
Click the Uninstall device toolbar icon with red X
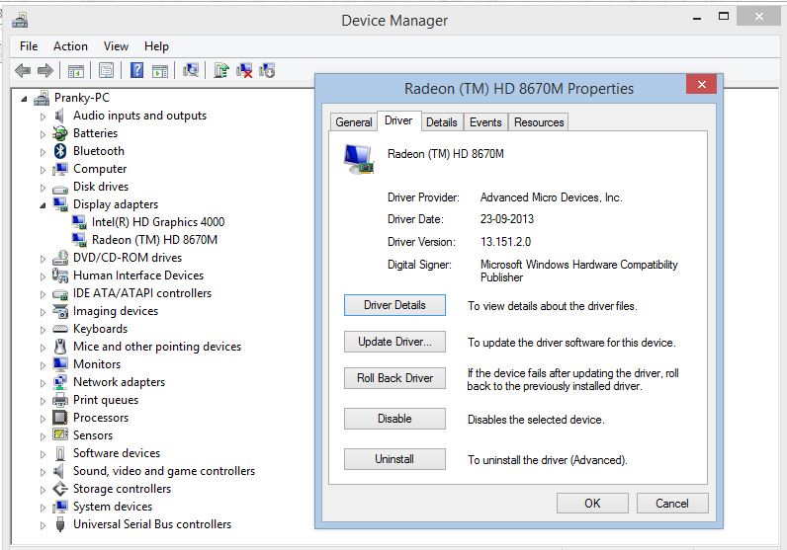click(244, 70)
